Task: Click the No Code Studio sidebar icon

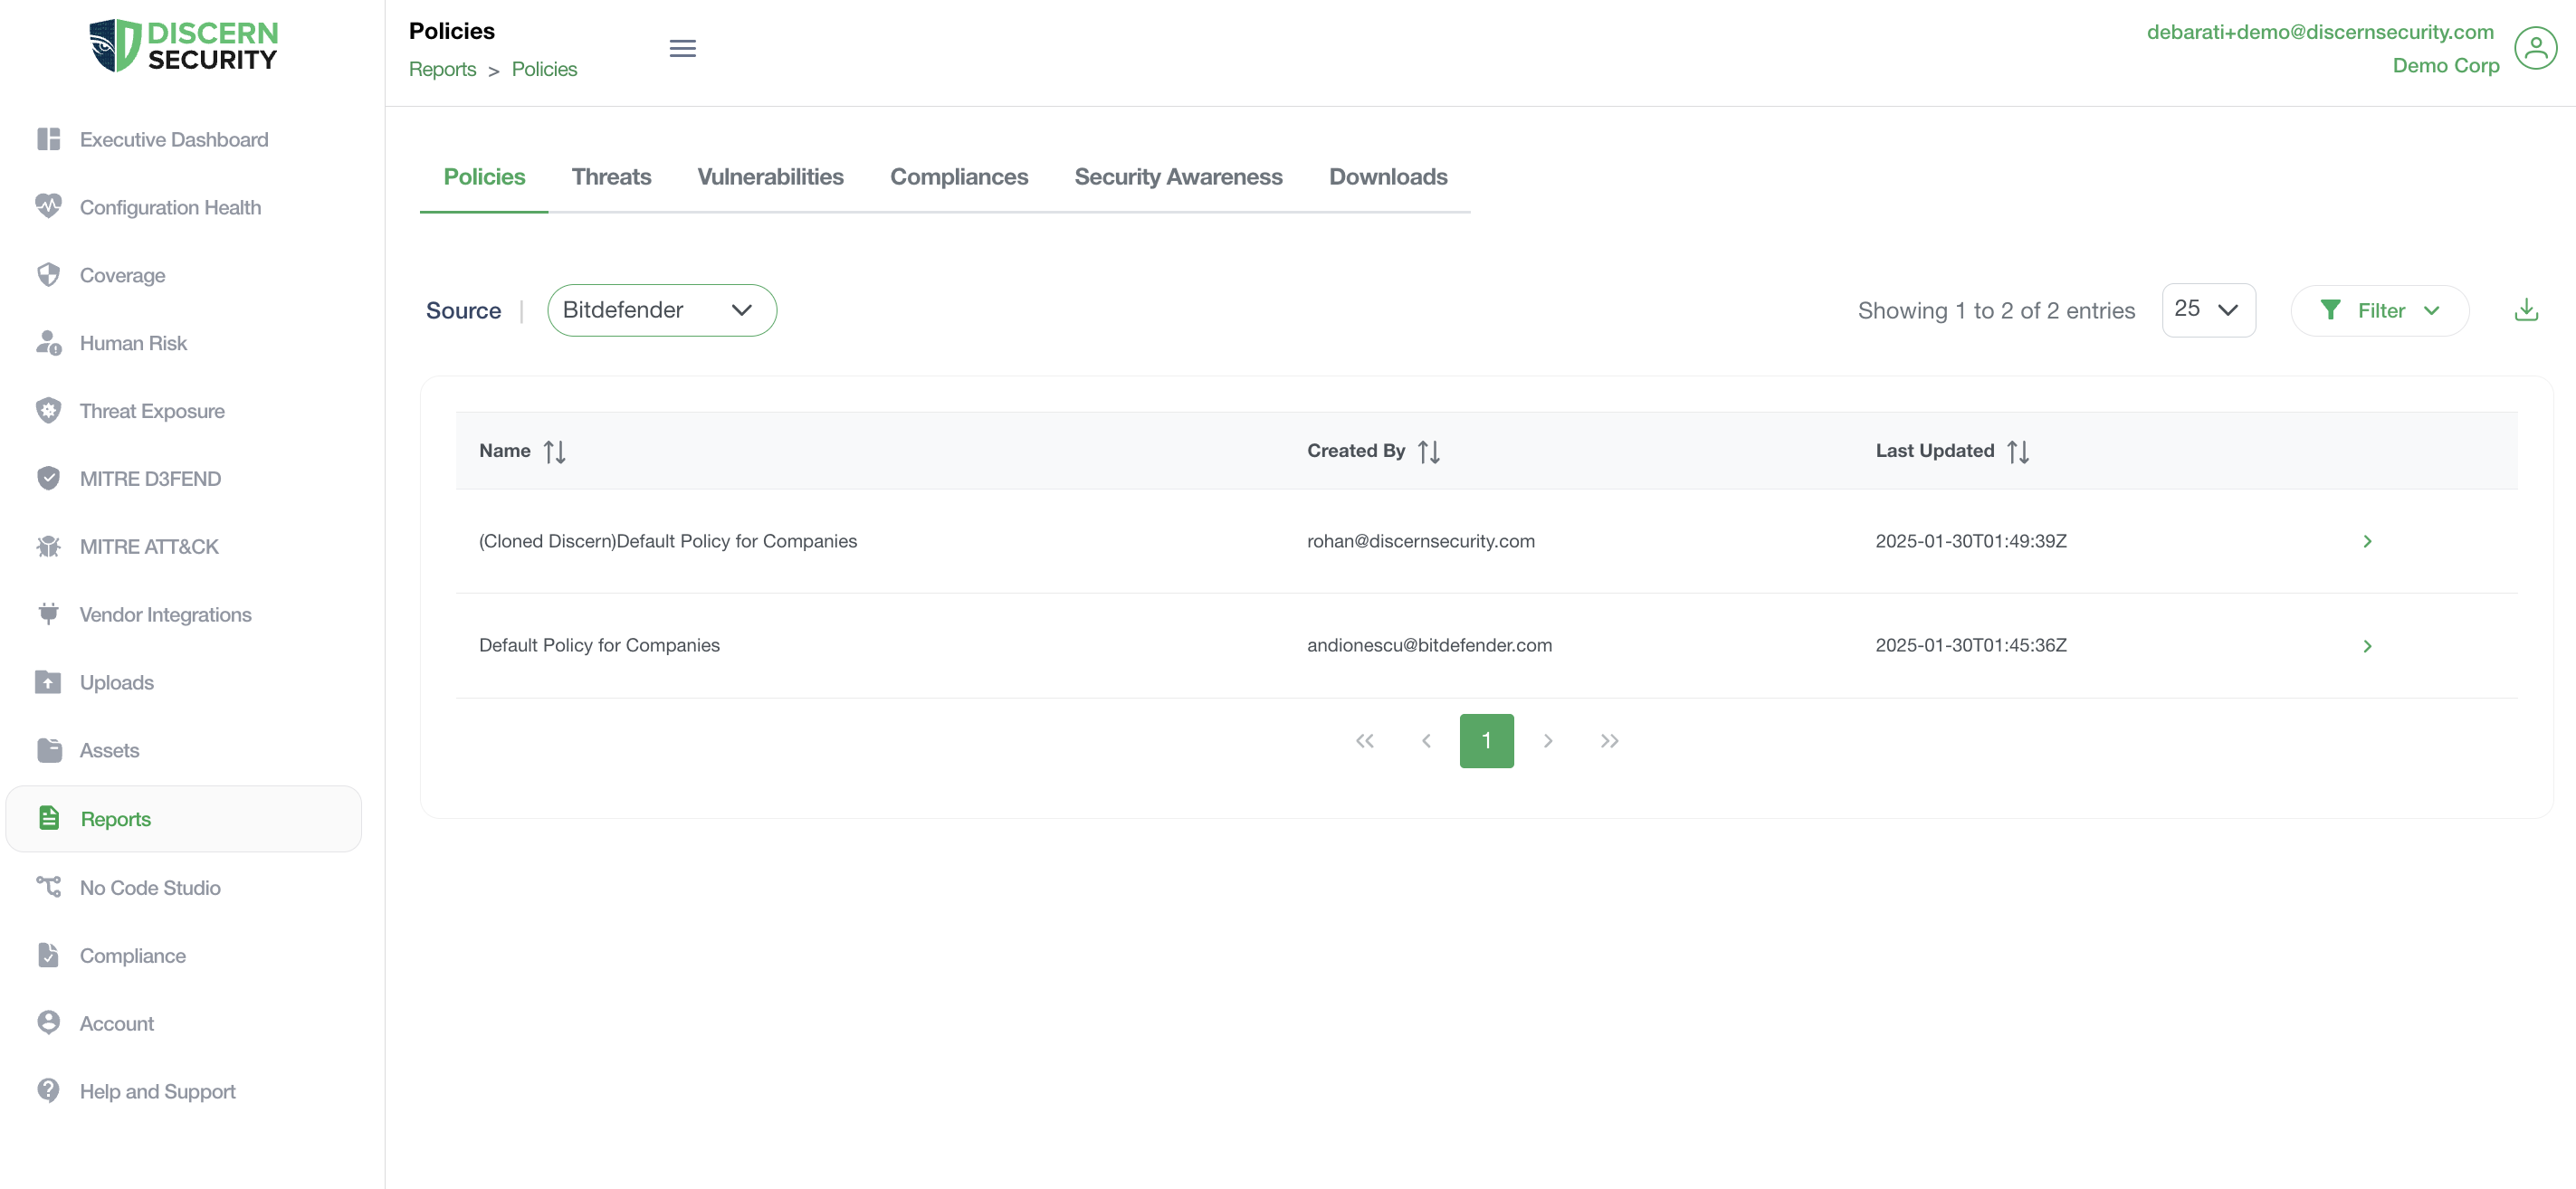Action: (x=49, y=887)
